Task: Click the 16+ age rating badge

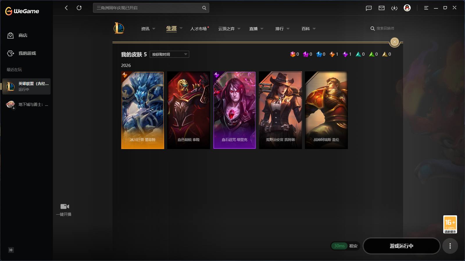Action: click(x=450, y=224)
